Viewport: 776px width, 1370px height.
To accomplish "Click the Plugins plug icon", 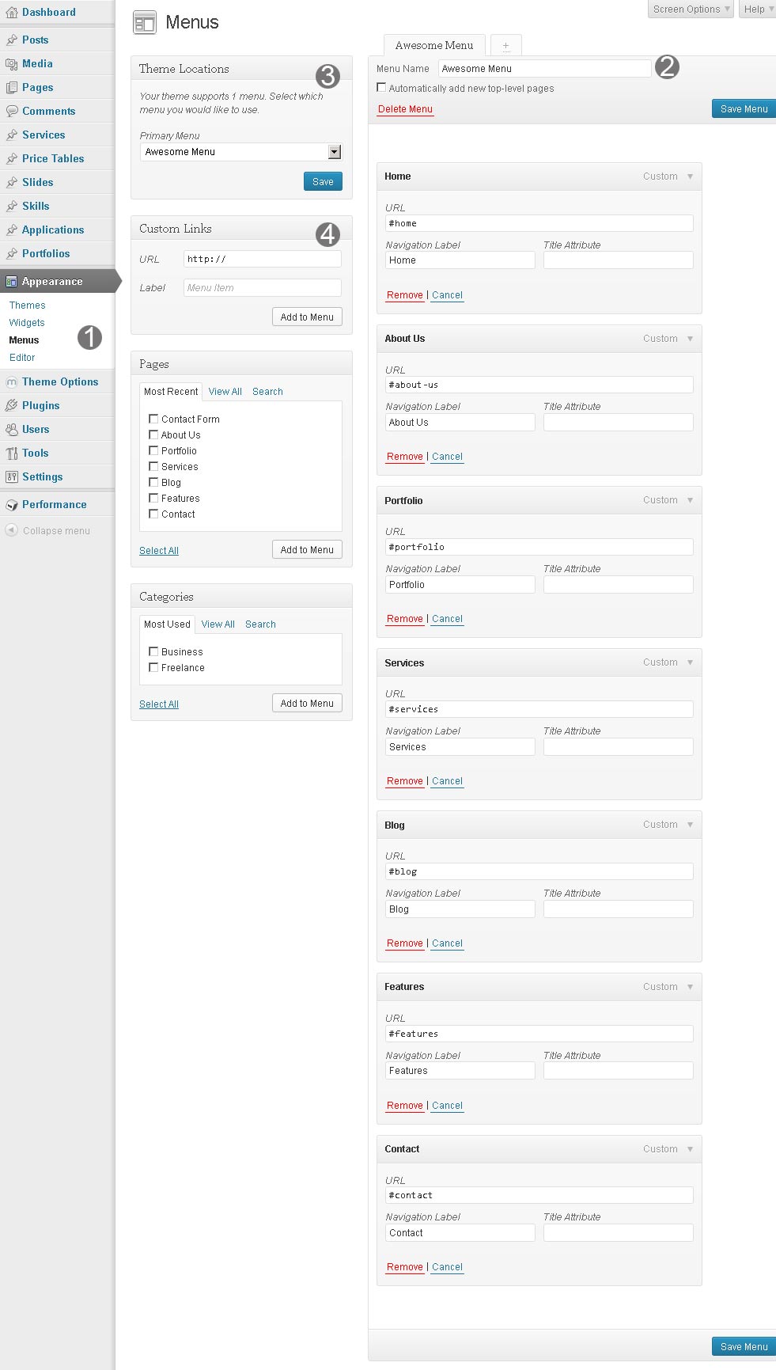I will [11, 405].
